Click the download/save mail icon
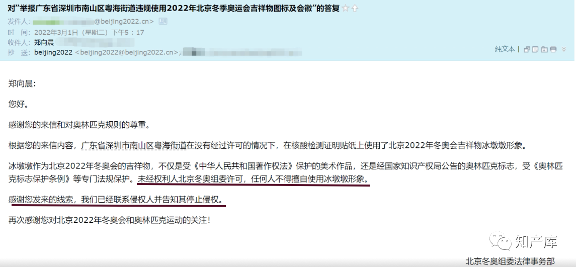 point(544,49)
